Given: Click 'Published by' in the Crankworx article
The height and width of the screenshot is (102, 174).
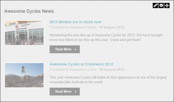Looking at the screenshot, I should pyautogui.click(x=59, y=70).
